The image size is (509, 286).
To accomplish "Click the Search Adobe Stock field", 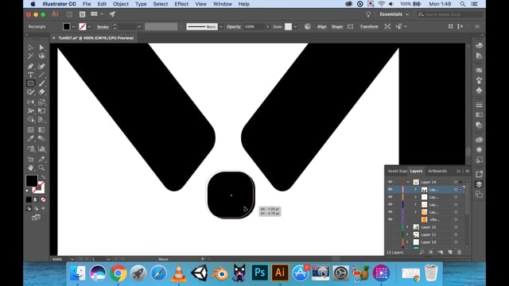I will coord(450,14).
